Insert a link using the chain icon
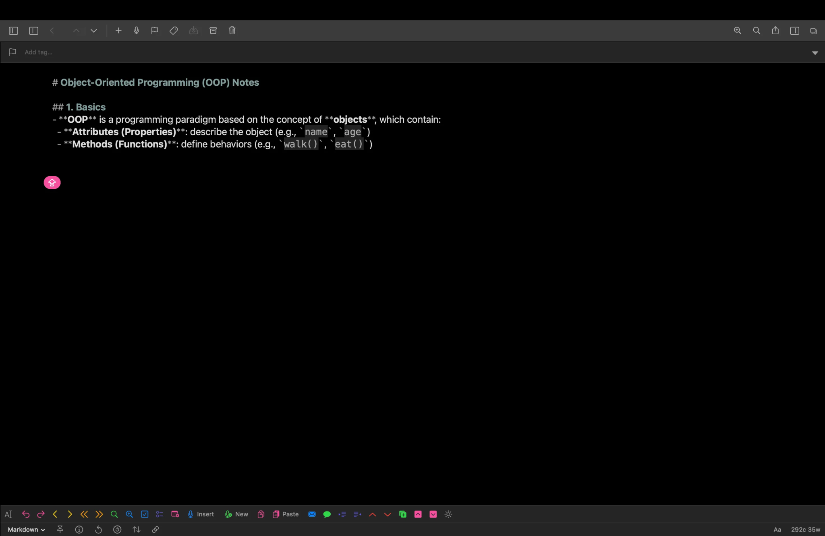This screenshot has width=825, height=536. (155, 530)
